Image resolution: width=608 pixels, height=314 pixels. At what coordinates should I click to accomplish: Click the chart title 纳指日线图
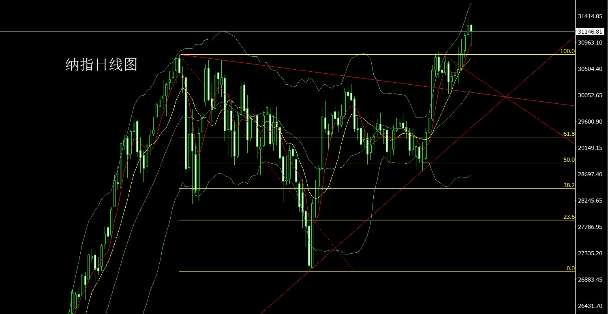click(x=102, y=64)
